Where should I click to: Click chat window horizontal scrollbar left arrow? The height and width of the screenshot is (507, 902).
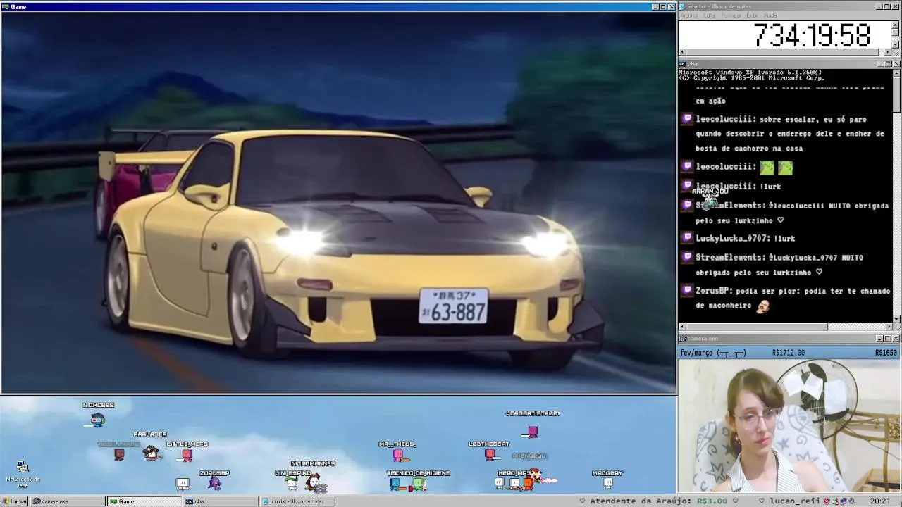[x=682, y=327]
